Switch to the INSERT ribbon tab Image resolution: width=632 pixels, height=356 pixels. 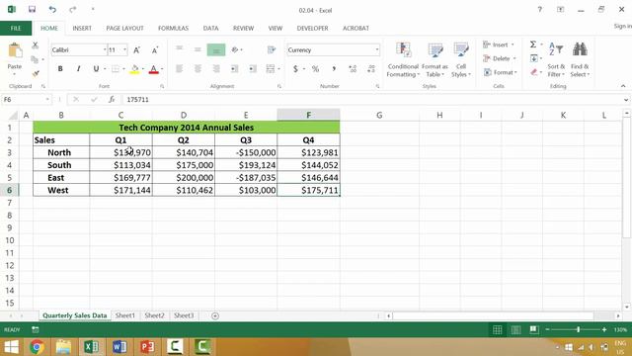82,29
